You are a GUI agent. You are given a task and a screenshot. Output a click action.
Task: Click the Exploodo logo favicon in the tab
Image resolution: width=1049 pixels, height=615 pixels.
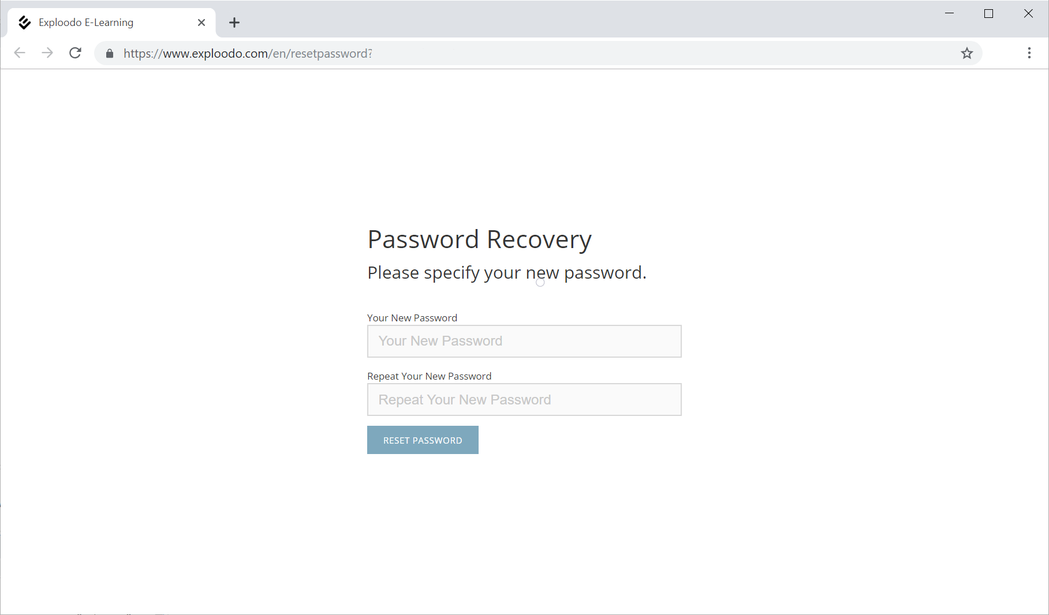click(x=24, y=22)
